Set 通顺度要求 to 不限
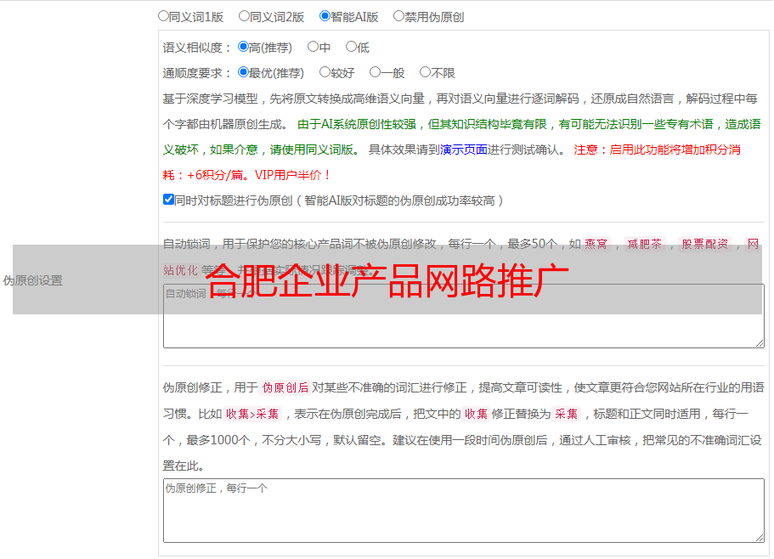This screenshot has width=774, height=559. [x=425, y=72]
